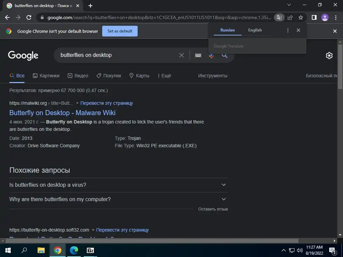Show hidden system tray icons
Image resolution: width=343 pixels, height=257 pixels.
coord(283,250)
